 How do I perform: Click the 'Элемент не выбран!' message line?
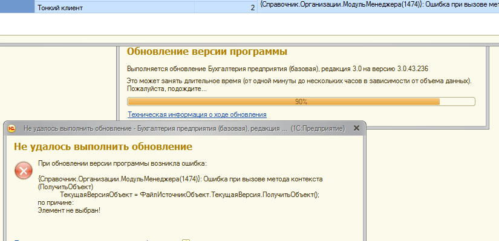tap(69, 210)
